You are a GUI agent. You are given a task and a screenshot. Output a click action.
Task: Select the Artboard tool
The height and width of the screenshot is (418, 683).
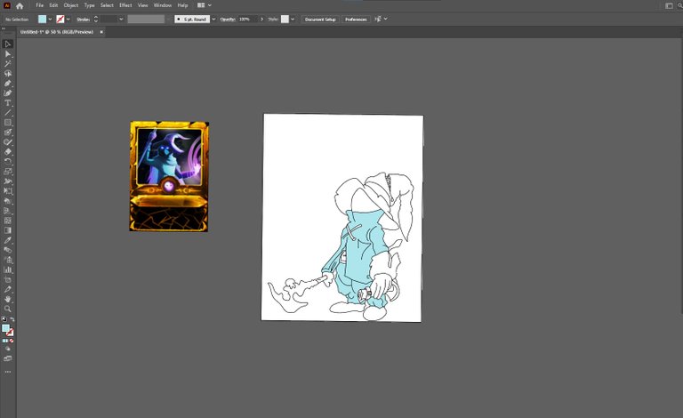[x=8, y=279]
